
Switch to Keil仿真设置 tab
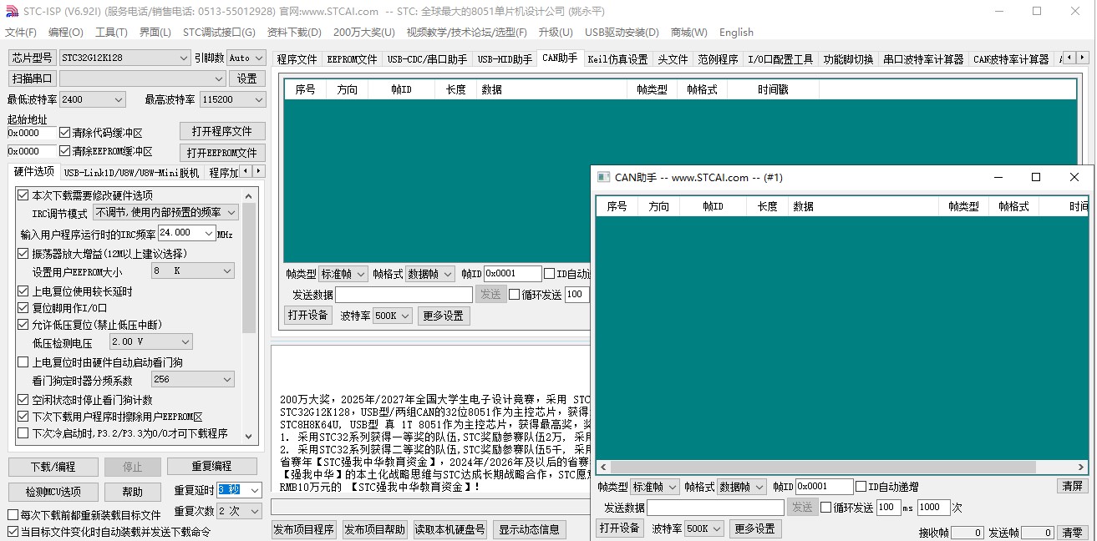click(617, 59)
